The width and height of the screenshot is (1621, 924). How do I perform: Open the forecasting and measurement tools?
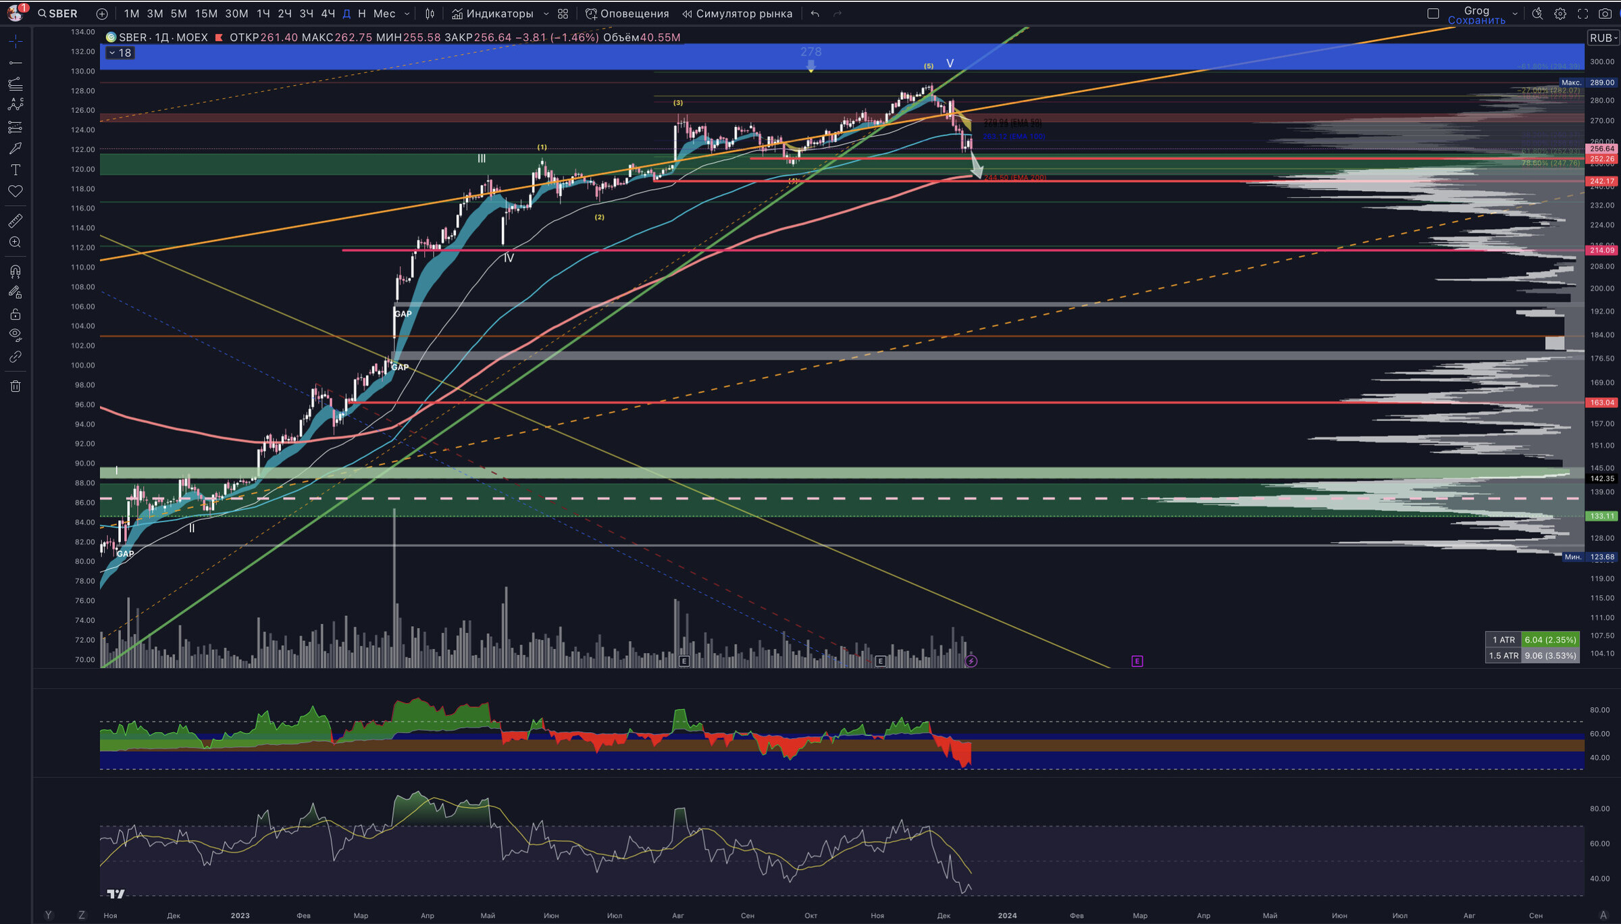pyautogui.click(x=16, y=127)
